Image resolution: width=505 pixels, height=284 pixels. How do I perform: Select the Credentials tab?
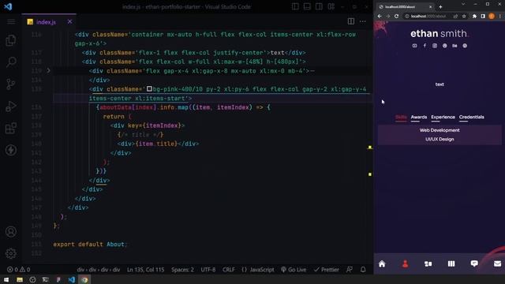[472, 118]
